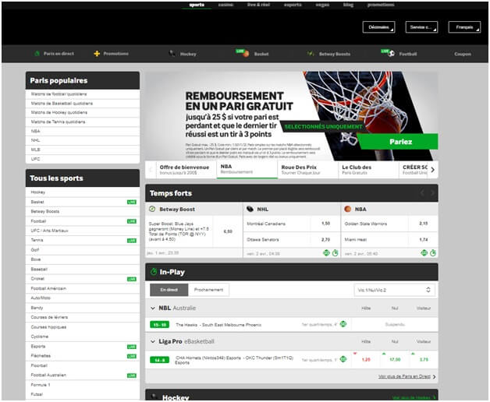Click the Betway Boosts icon in the navbar

[311, 54]
